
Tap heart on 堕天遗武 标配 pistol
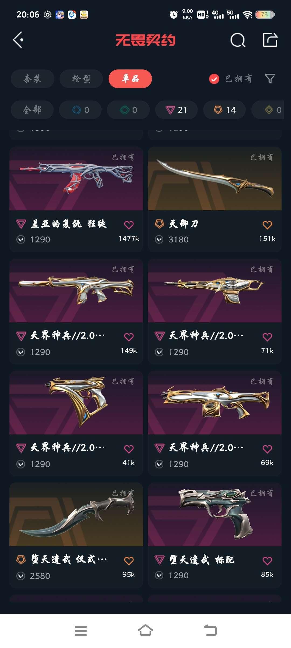click(x=267, y=561)
